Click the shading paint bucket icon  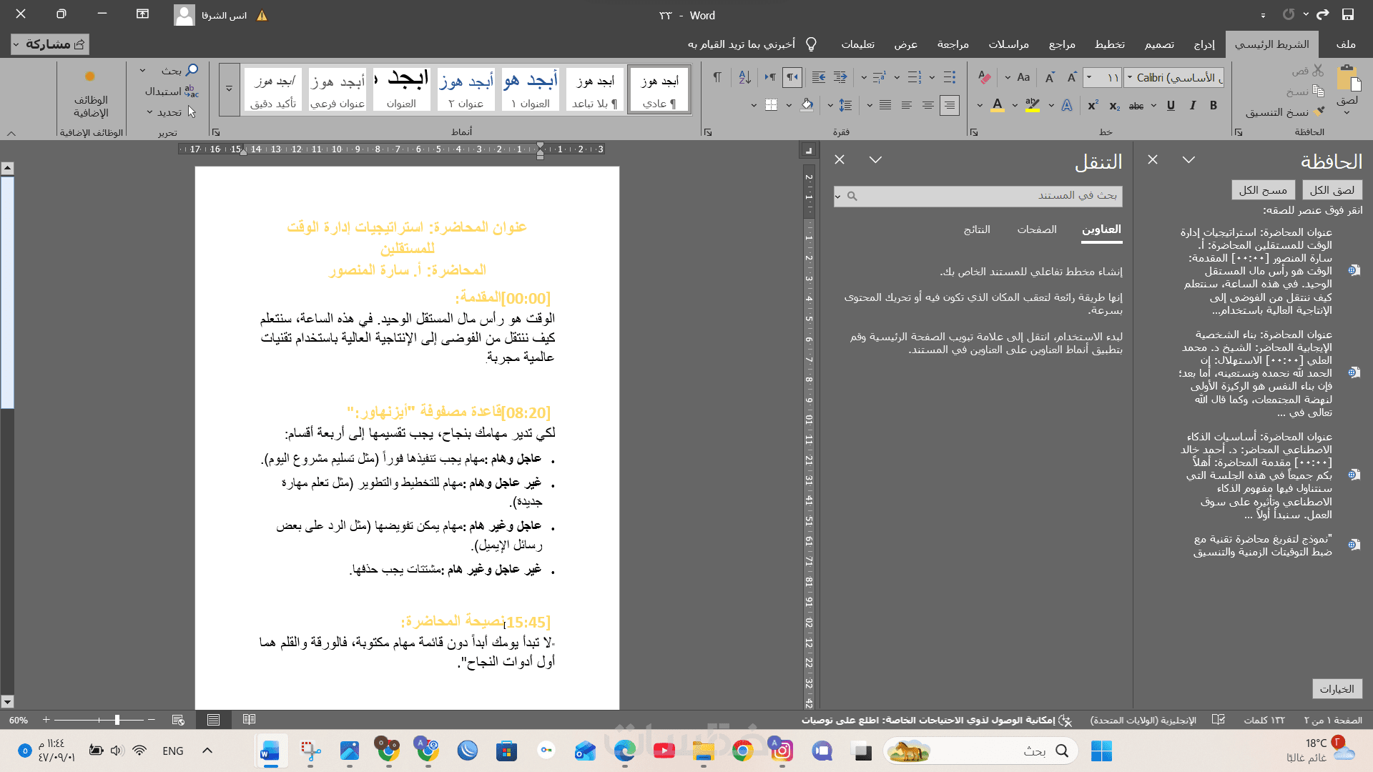[807, 106]
